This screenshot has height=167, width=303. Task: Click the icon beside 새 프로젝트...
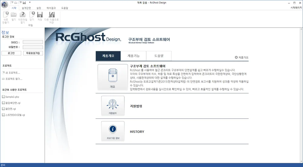[3, 73]
